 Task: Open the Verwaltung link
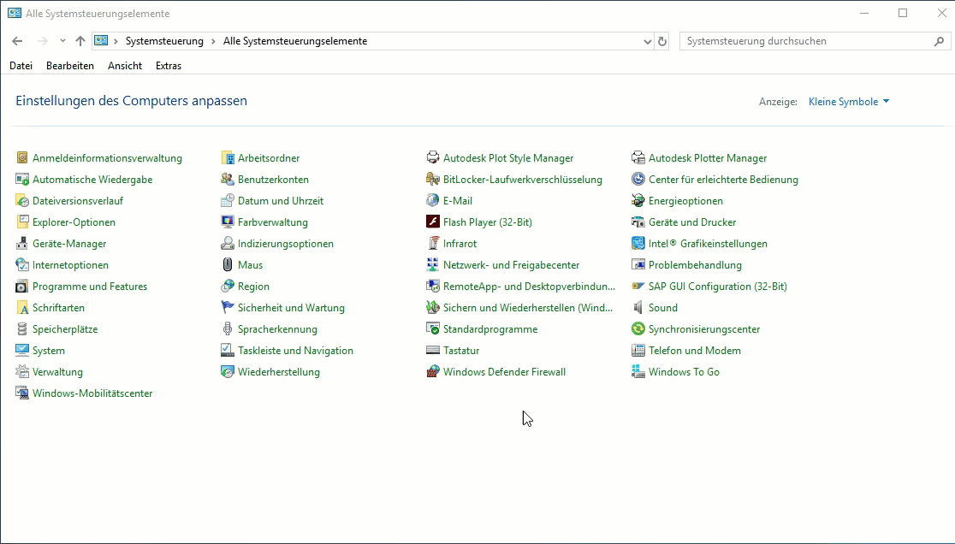57,372
